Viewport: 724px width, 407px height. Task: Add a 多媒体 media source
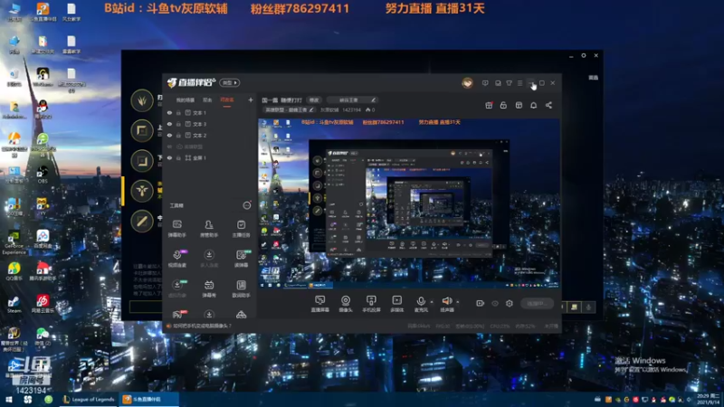(x=396, y=304)
